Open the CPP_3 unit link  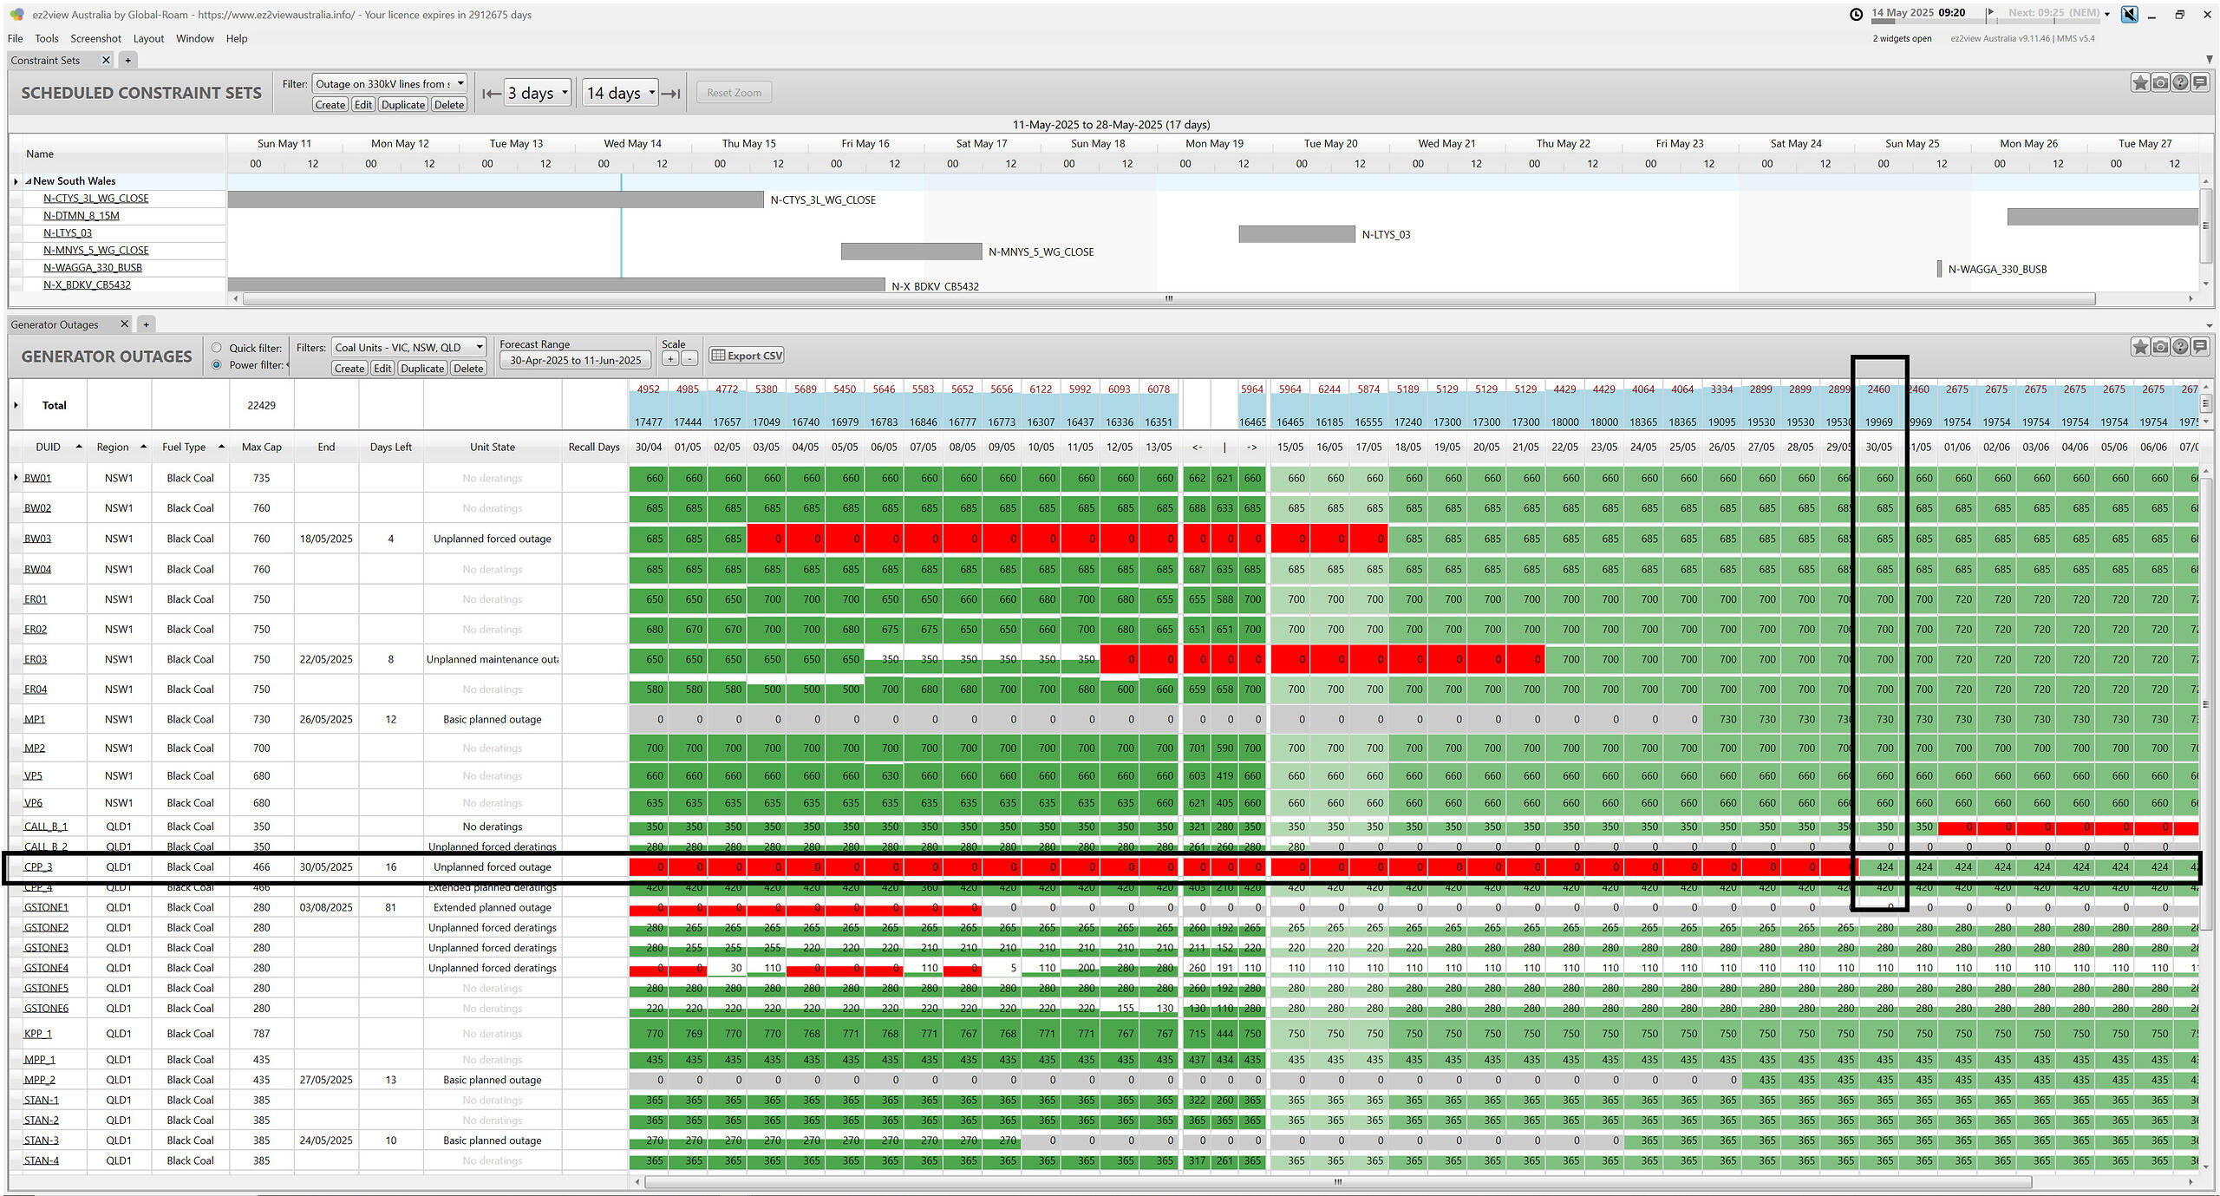[38, 867]
